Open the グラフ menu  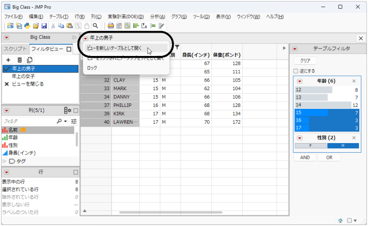tap(179, 17)
